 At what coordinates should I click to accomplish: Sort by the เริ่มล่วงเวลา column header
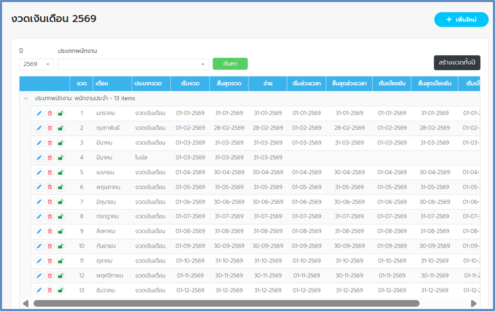[307, 83]
